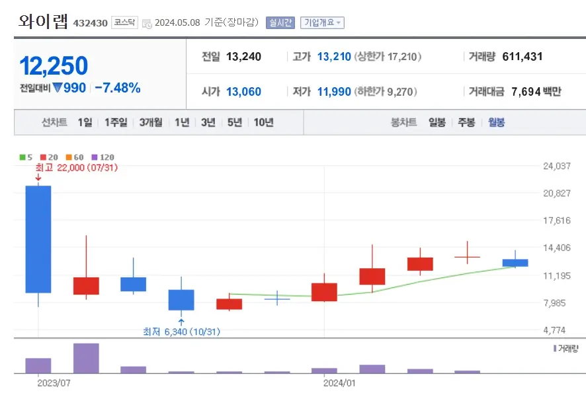Select the 봉차트 candle chart tab
This screenshot has width=586, height=397.
(403, 122)
